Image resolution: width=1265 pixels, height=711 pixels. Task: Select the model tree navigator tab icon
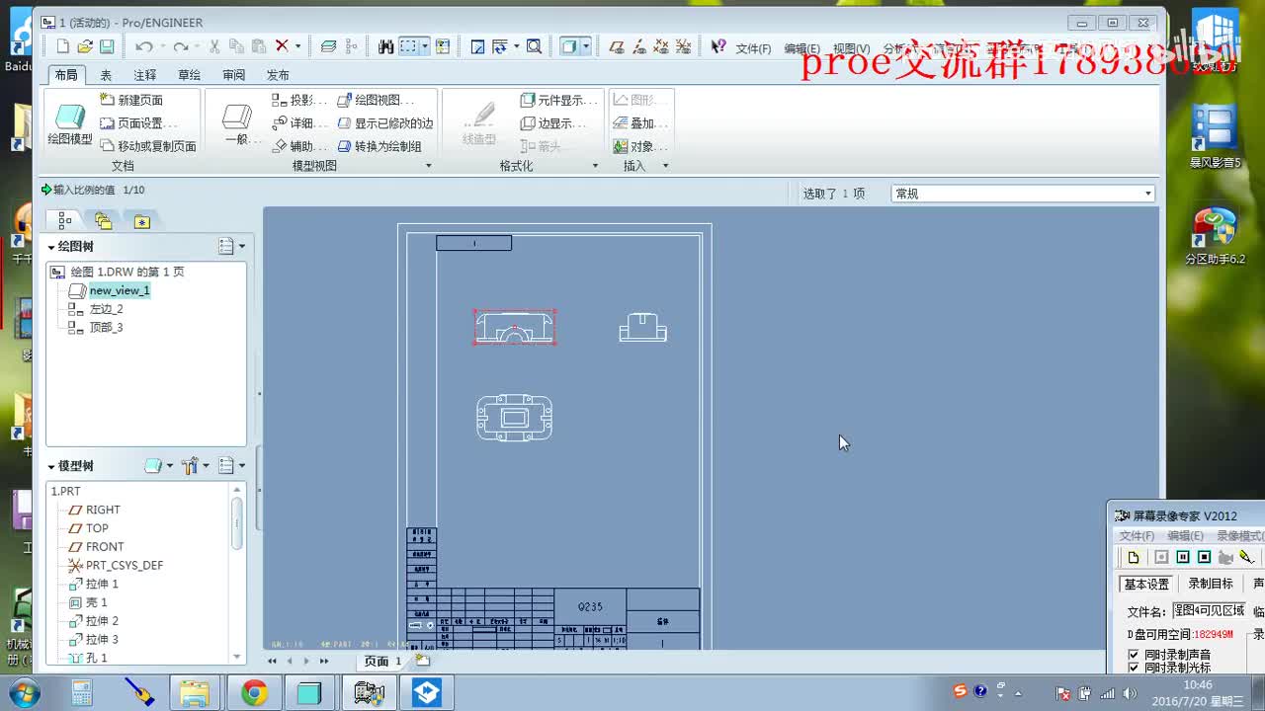click(x=65, y=221)
